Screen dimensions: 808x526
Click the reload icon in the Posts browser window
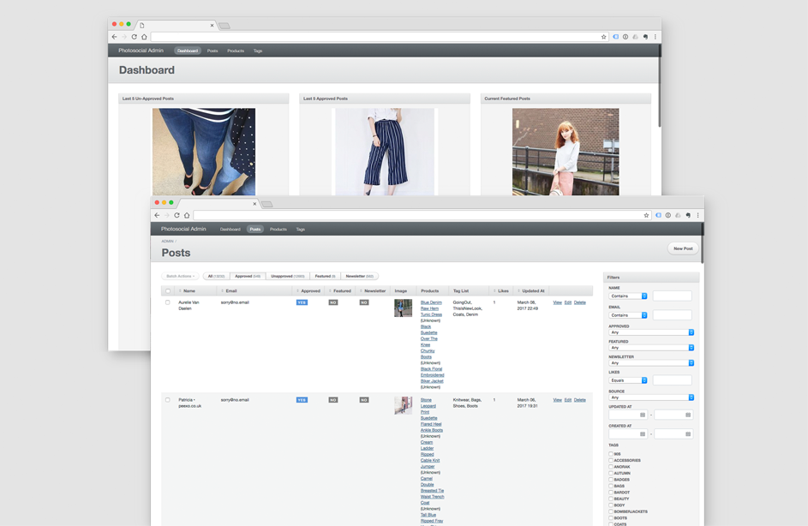pos(177,215)
